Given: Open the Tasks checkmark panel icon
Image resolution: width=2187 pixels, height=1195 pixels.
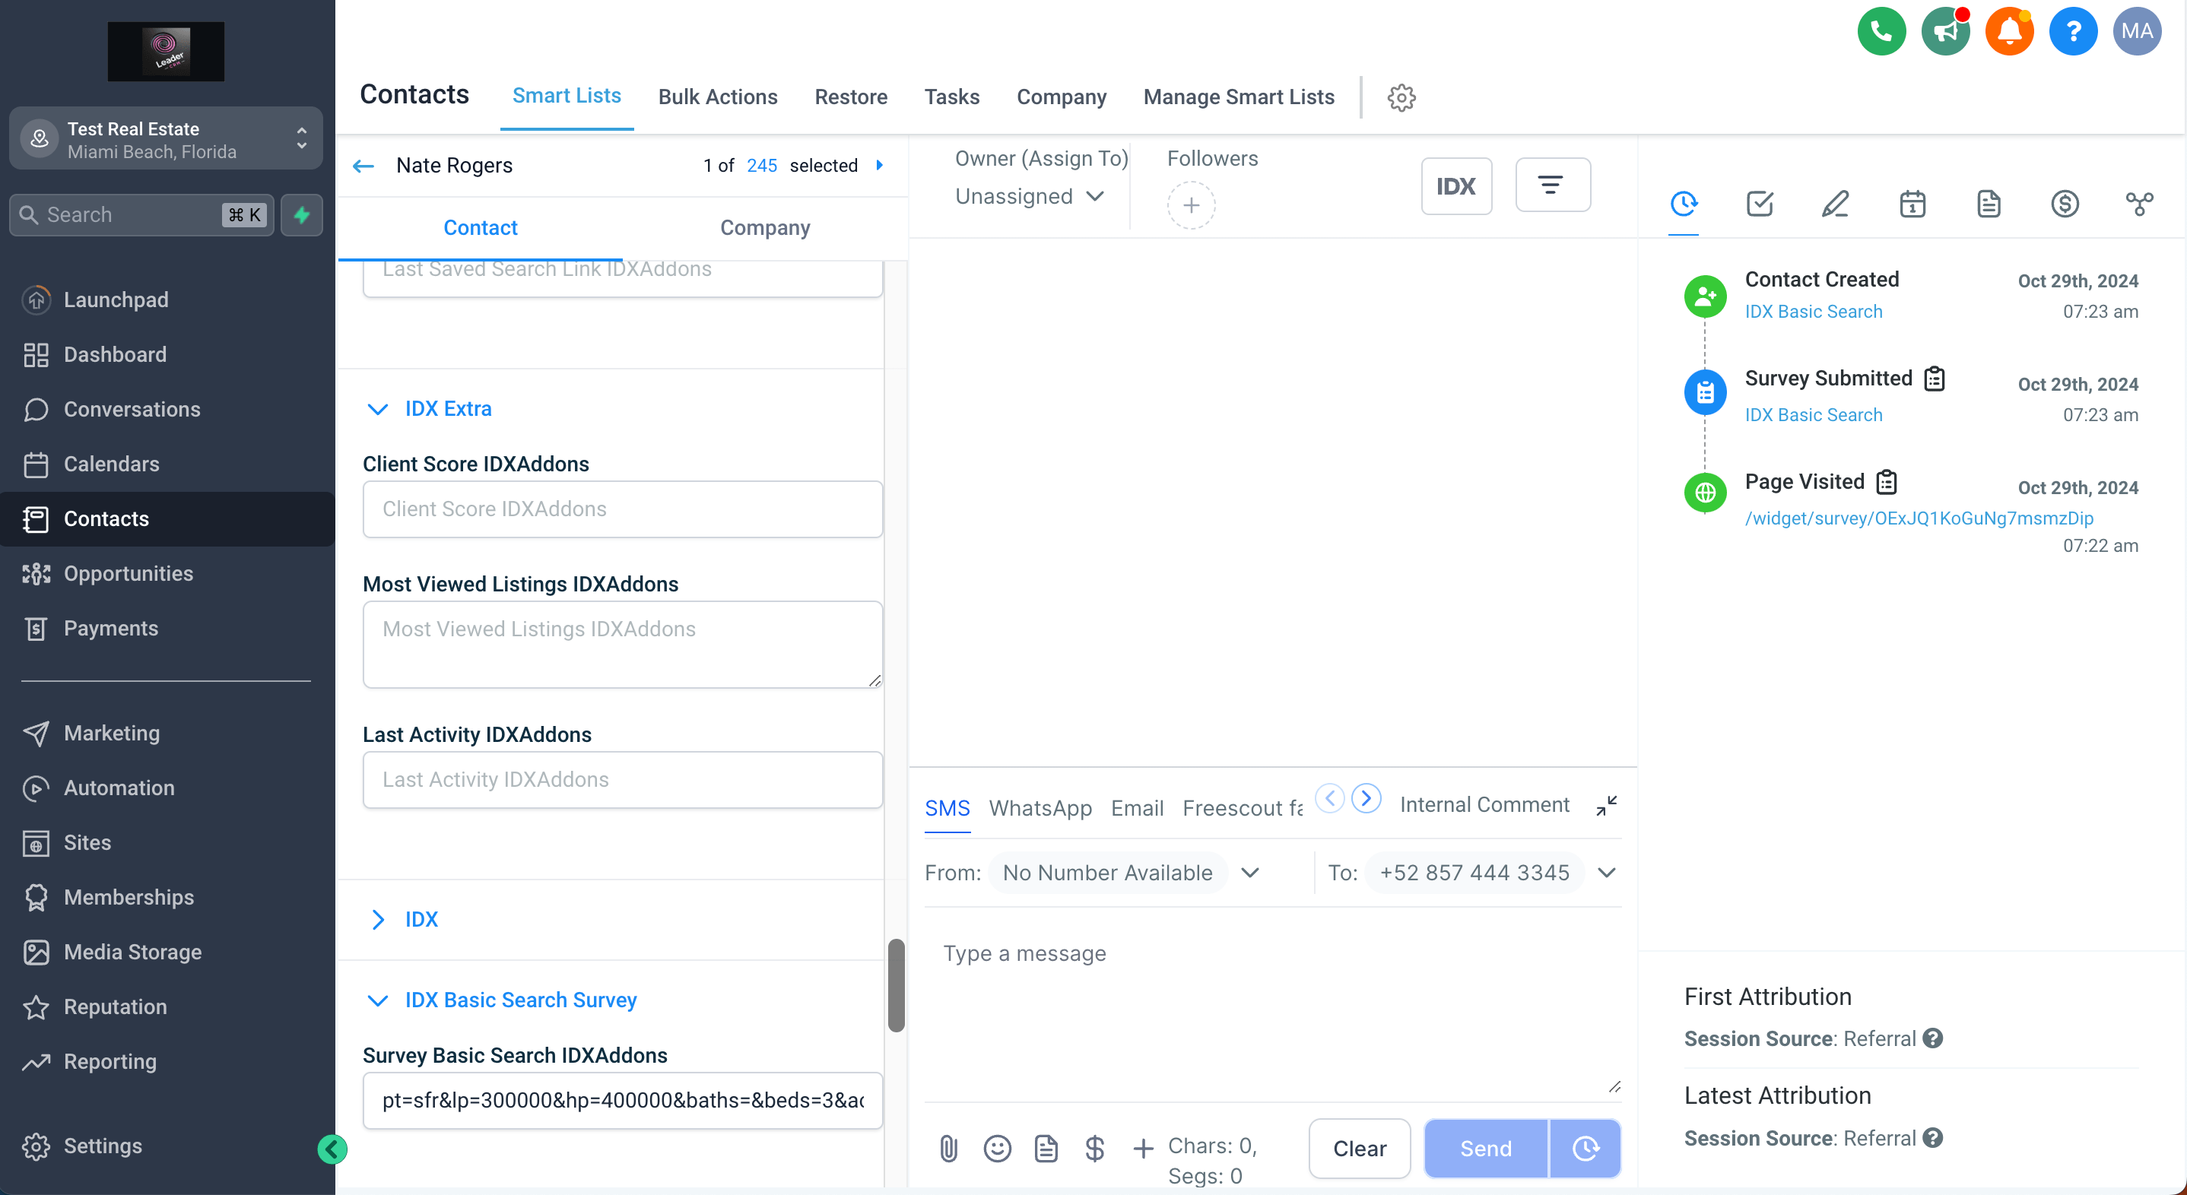Looking at the screenshot, I should tap(1759, 204).
